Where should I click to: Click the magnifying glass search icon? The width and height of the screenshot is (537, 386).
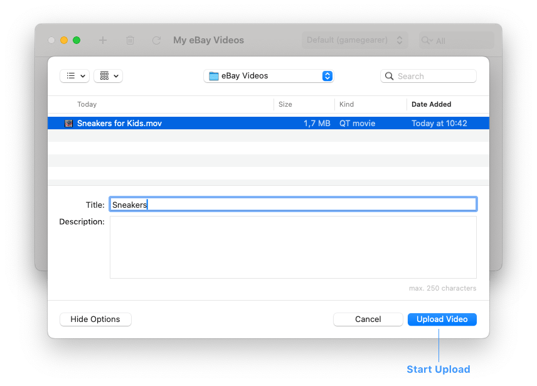pyautogui.click(x=389, y=76)
